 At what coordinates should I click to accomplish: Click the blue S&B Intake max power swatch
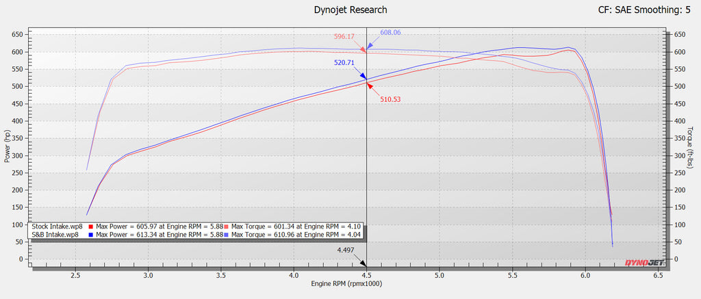(90, 234)
